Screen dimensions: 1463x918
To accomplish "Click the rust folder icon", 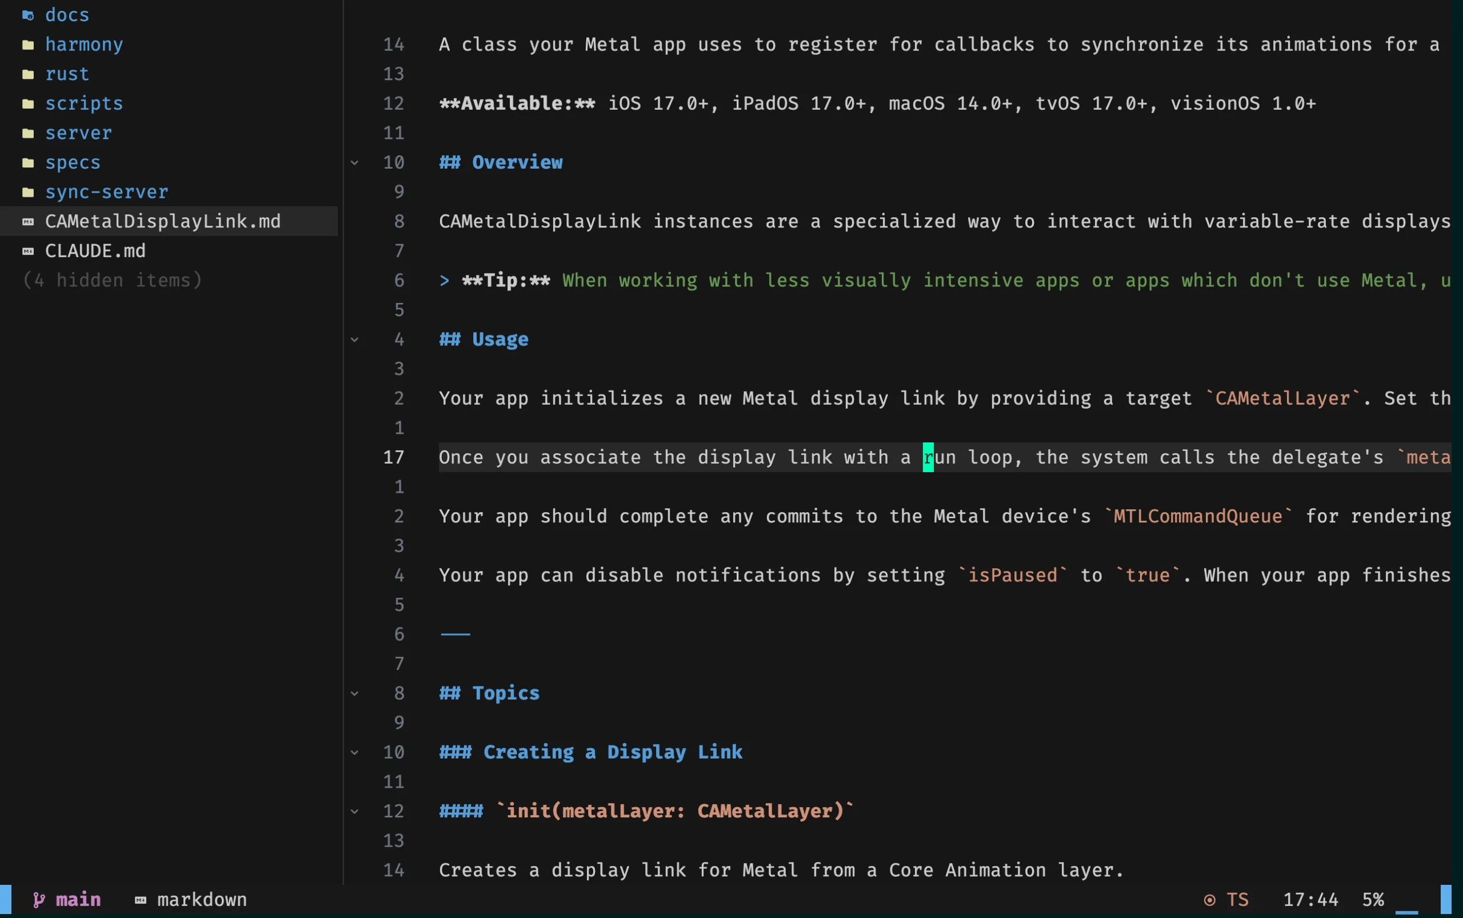I will click(x=28, y=74).
